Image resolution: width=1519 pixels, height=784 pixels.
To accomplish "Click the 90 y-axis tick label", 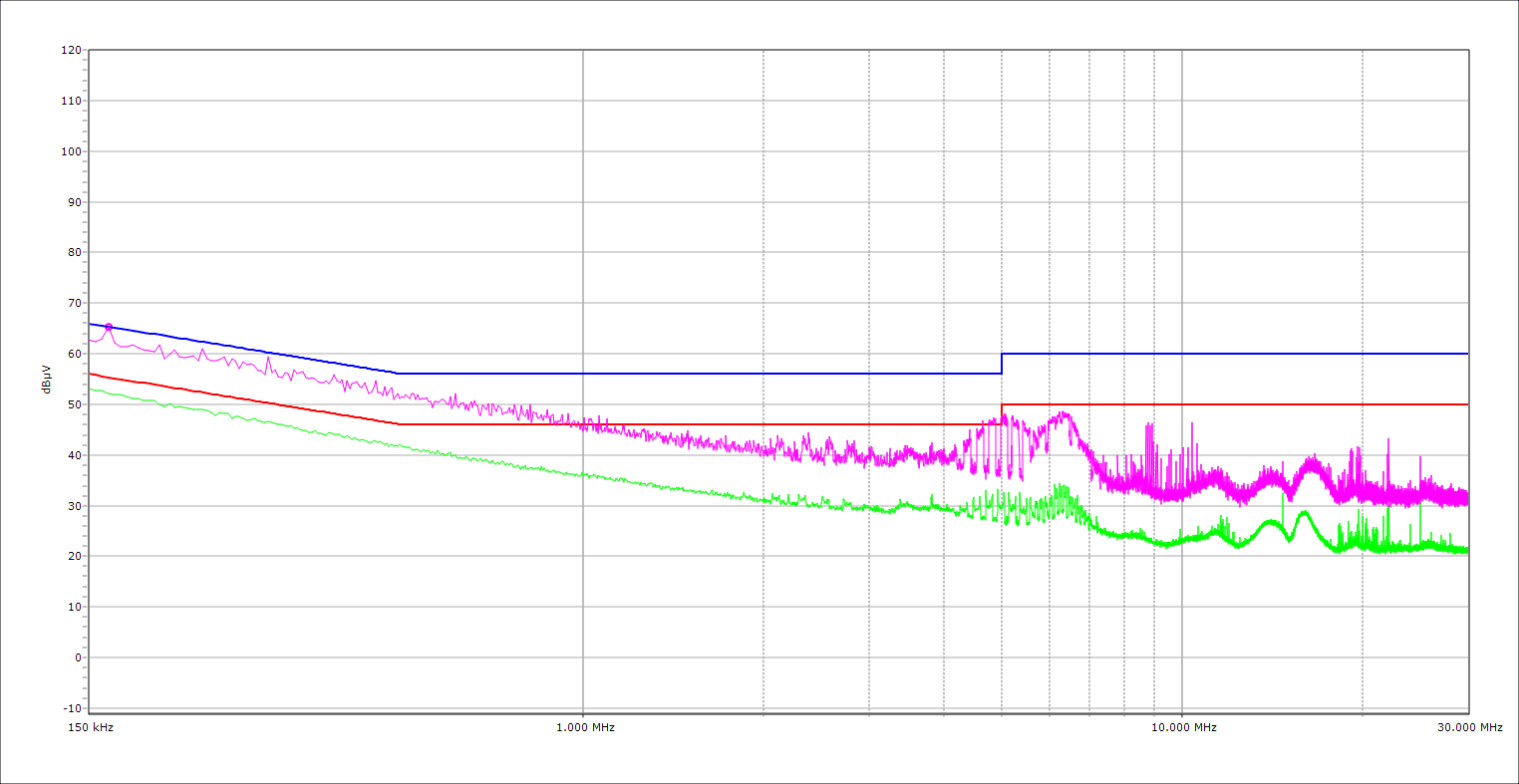I will pos(74,202).
